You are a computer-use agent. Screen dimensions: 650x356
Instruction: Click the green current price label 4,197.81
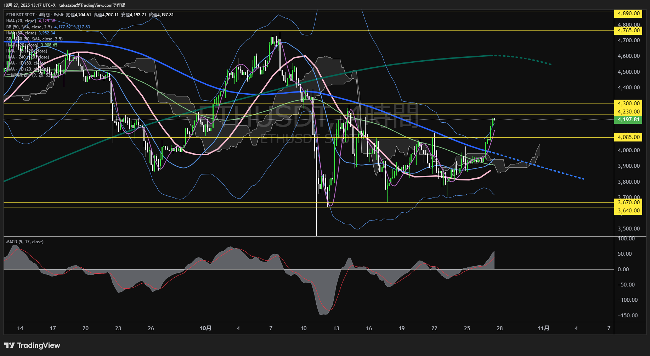click(628, 119)
